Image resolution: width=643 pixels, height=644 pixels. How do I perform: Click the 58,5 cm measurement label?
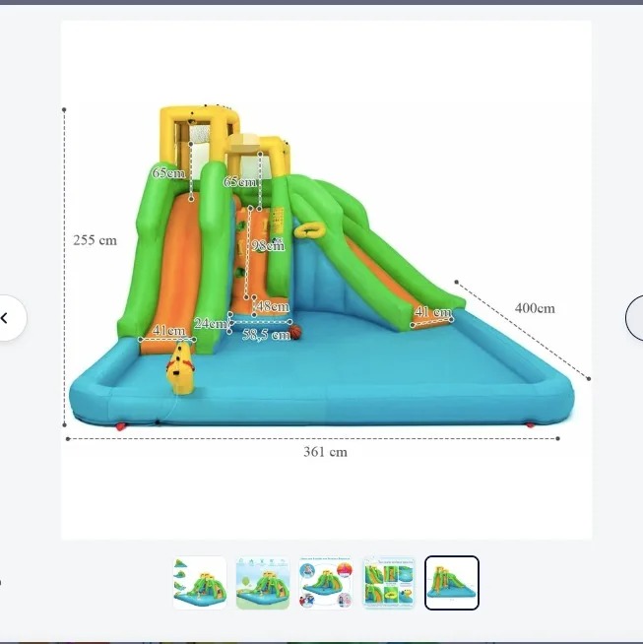(x=266, y=335)
